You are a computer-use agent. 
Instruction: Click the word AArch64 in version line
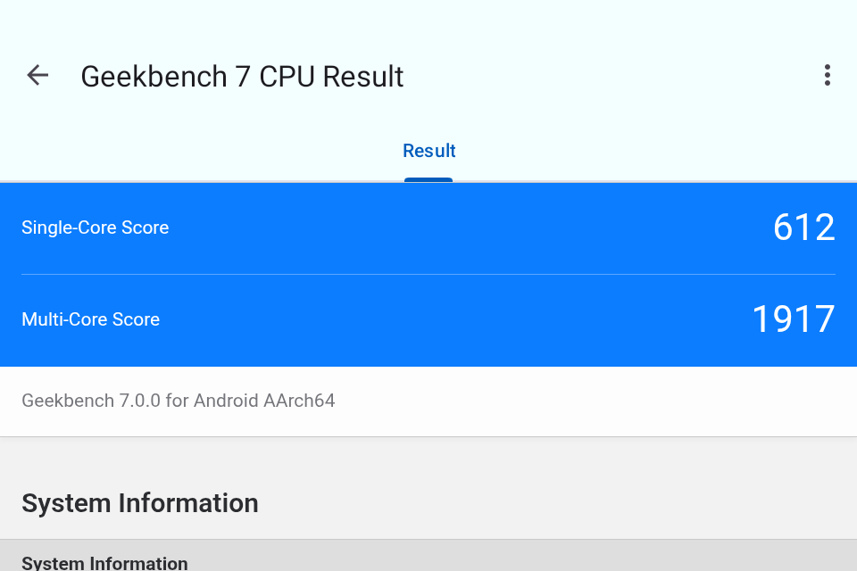coord(299,401)
